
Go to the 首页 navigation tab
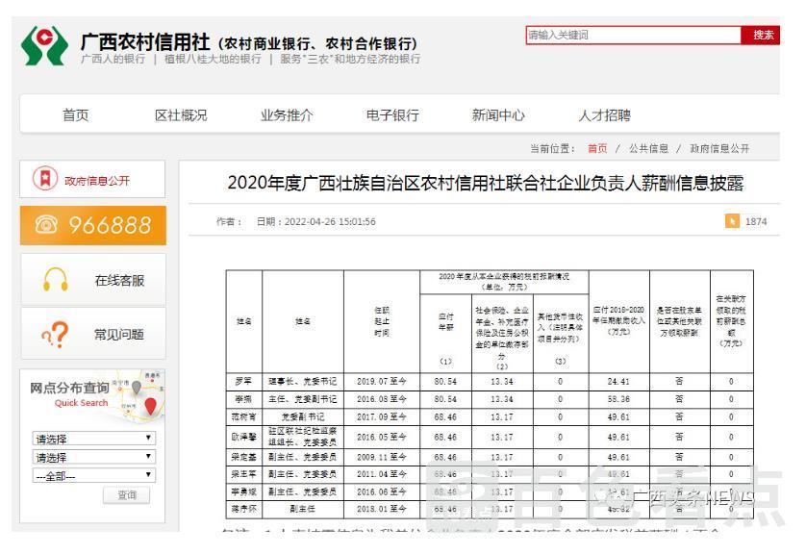click(x=75, y=115)
